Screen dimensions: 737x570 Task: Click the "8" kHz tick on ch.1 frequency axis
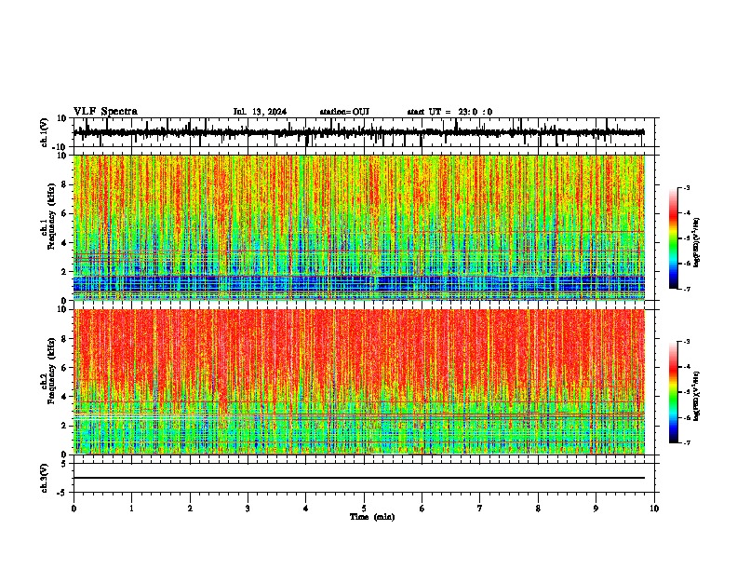coord(65,184)
